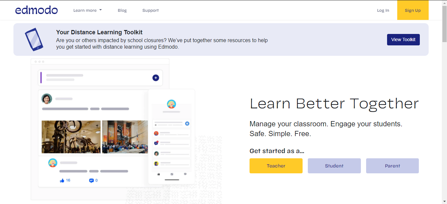447x204 pixels.
Task: Get started as a Teacher
Action: point(276,166)
